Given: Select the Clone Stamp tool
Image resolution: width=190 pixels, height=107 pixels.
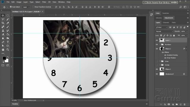Looking at the screenshot, I should click(3, 31).
